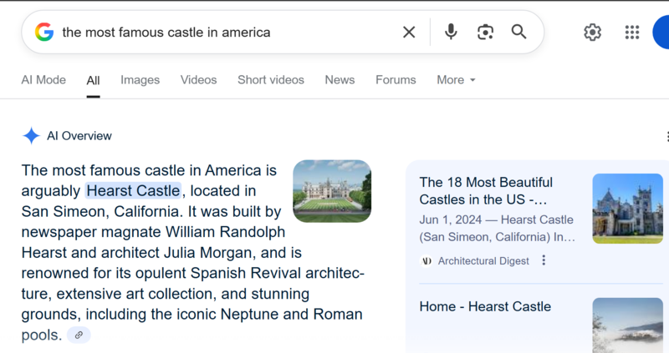This screenshot has width=669, height=353.
Task: Click the AI Overview sparkle icon
Action: coord(31,136)
